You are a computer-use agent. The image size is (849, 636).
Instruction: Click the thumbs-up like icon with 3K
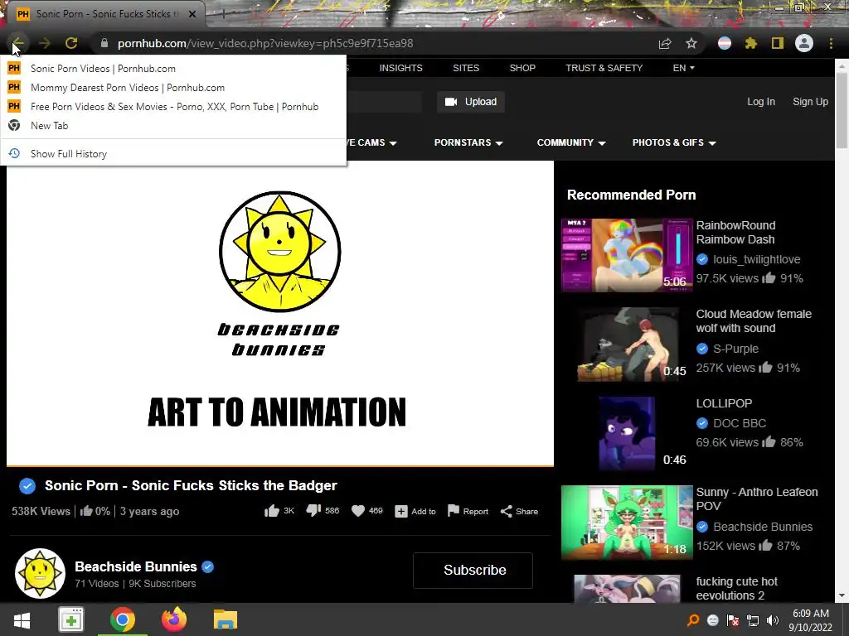[x=272, y=510]
